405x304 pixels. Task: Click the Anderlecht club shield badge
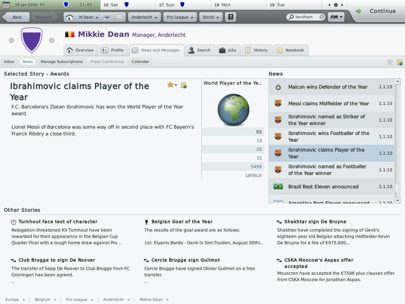click(31, 40)
